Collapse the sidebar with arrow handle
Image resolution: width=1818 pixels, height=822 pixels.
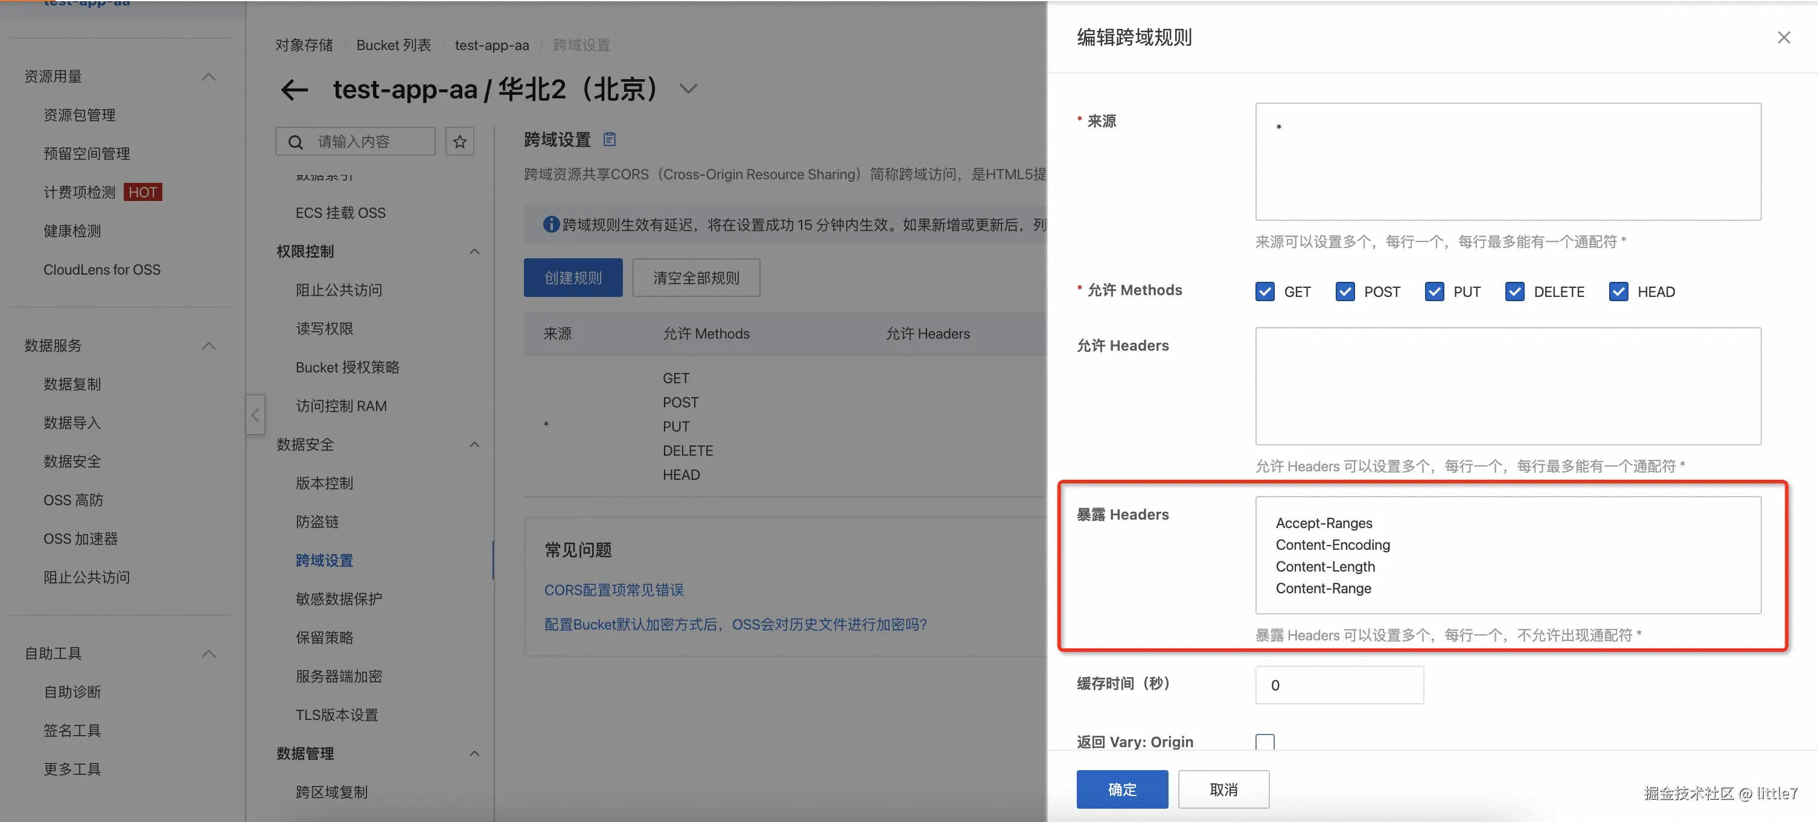[255, 415]
